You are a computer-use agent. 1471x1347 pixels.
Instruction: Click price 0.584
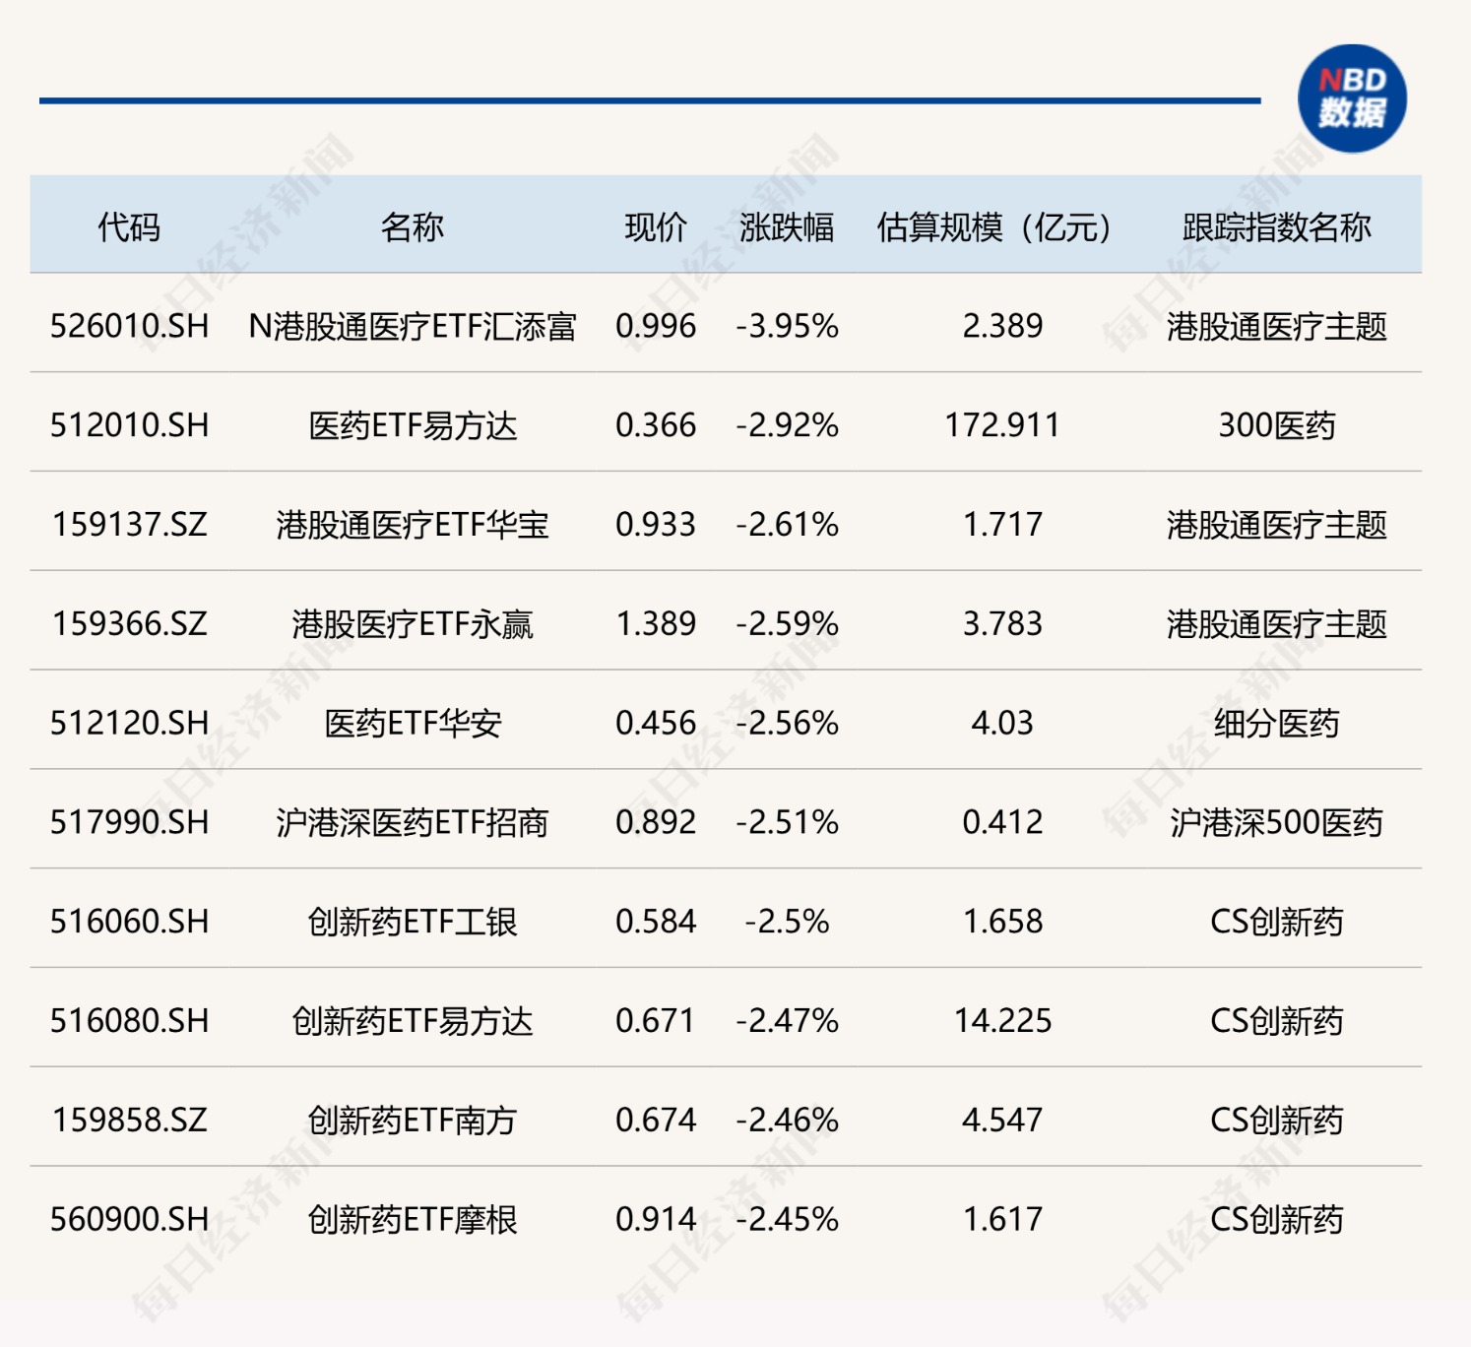click(x=656, y=922)
